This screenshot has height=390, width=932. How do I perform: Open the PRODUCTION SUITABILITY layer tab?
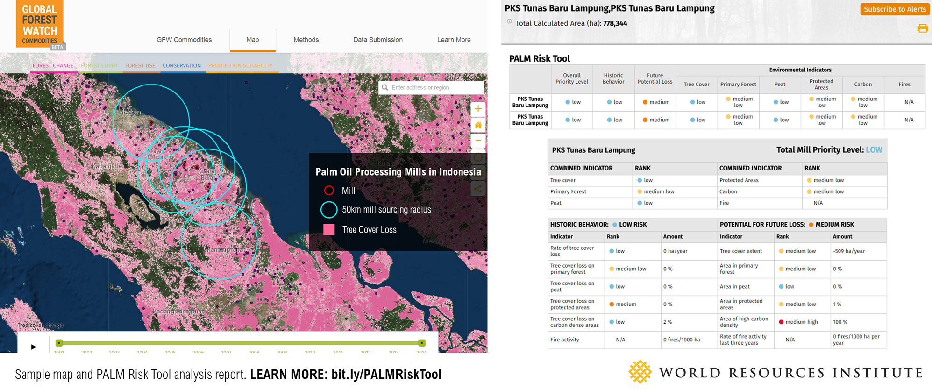click(240, 65)
